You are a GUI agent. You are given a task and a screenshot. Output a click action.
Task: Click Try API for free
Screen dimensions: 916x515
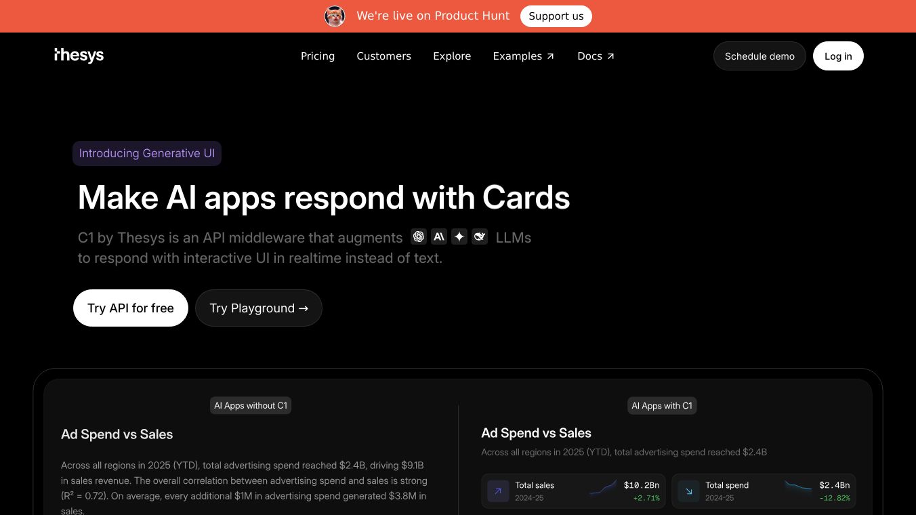(x=131, y=308)
